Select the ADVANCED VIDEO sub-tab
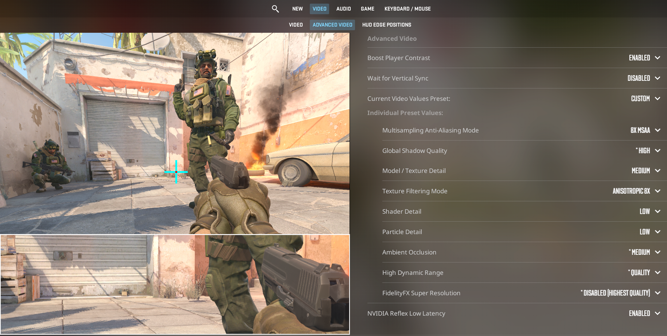This screenshot has width=667, height=336. 332,25
